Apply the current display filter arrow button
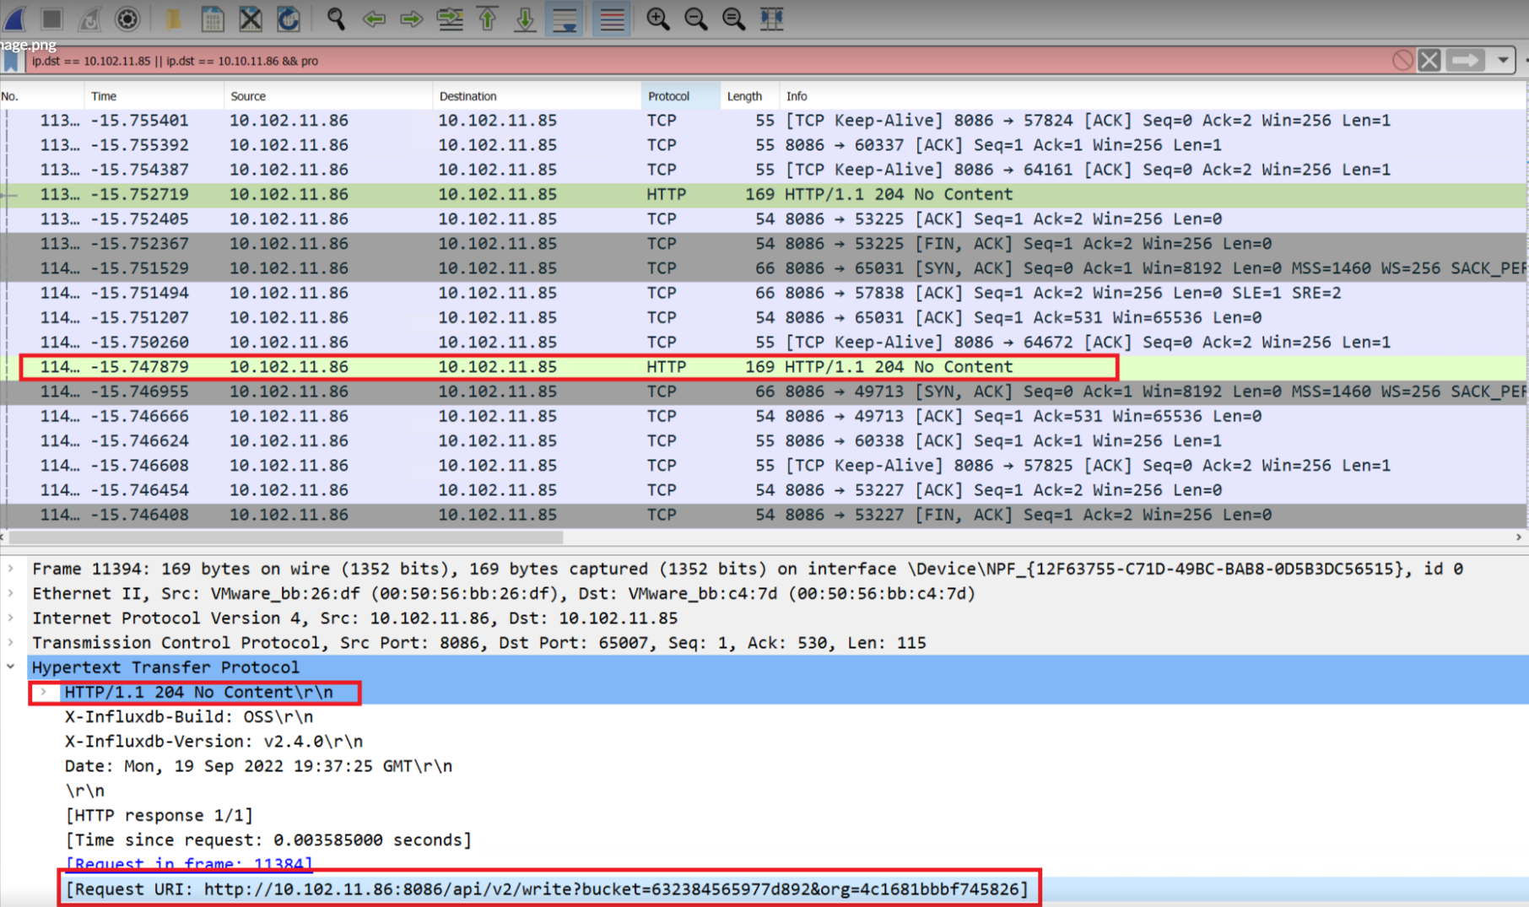Viewport: 1529px width, 907px height. [1465, 60]
